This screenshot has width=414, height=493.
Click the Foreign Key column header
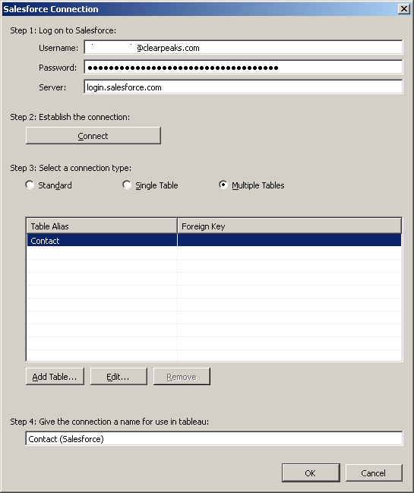[289, 226]
